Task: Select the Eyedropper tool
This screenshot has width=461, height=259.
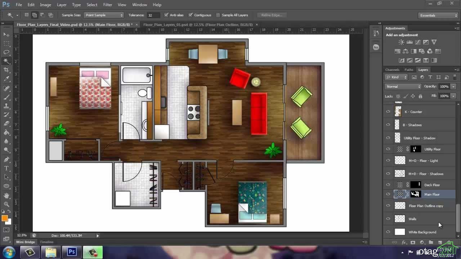Action: click(x=6, y=79)
